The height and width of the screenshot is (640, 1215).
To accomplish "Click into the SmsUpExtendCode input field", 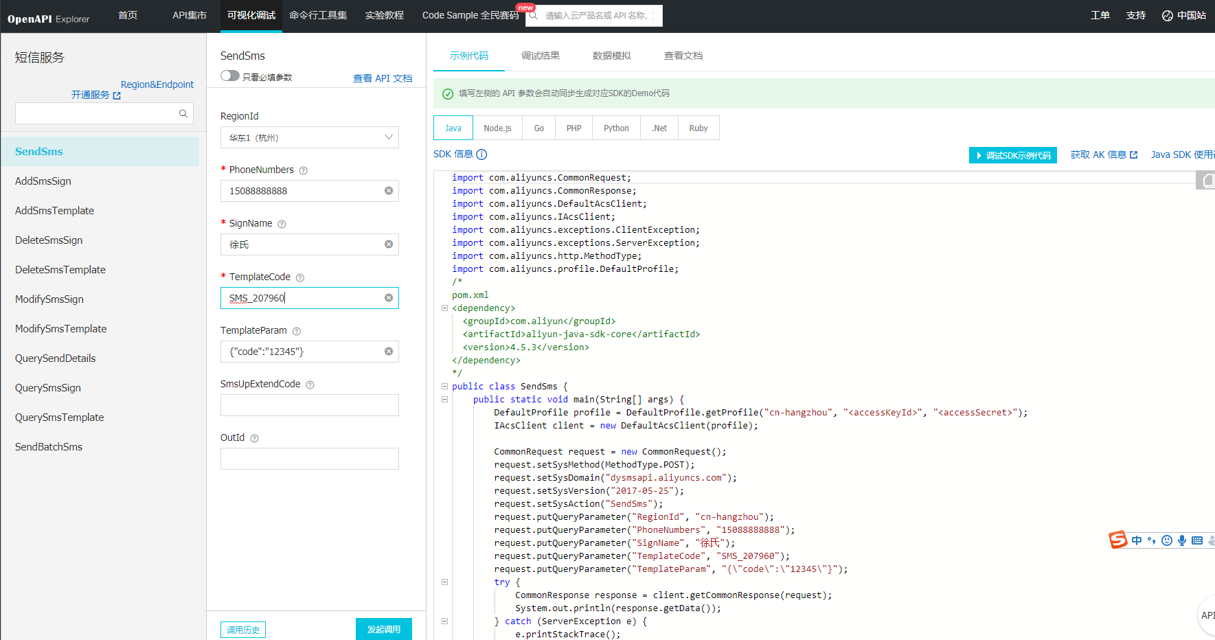I will tap(309, 405).
